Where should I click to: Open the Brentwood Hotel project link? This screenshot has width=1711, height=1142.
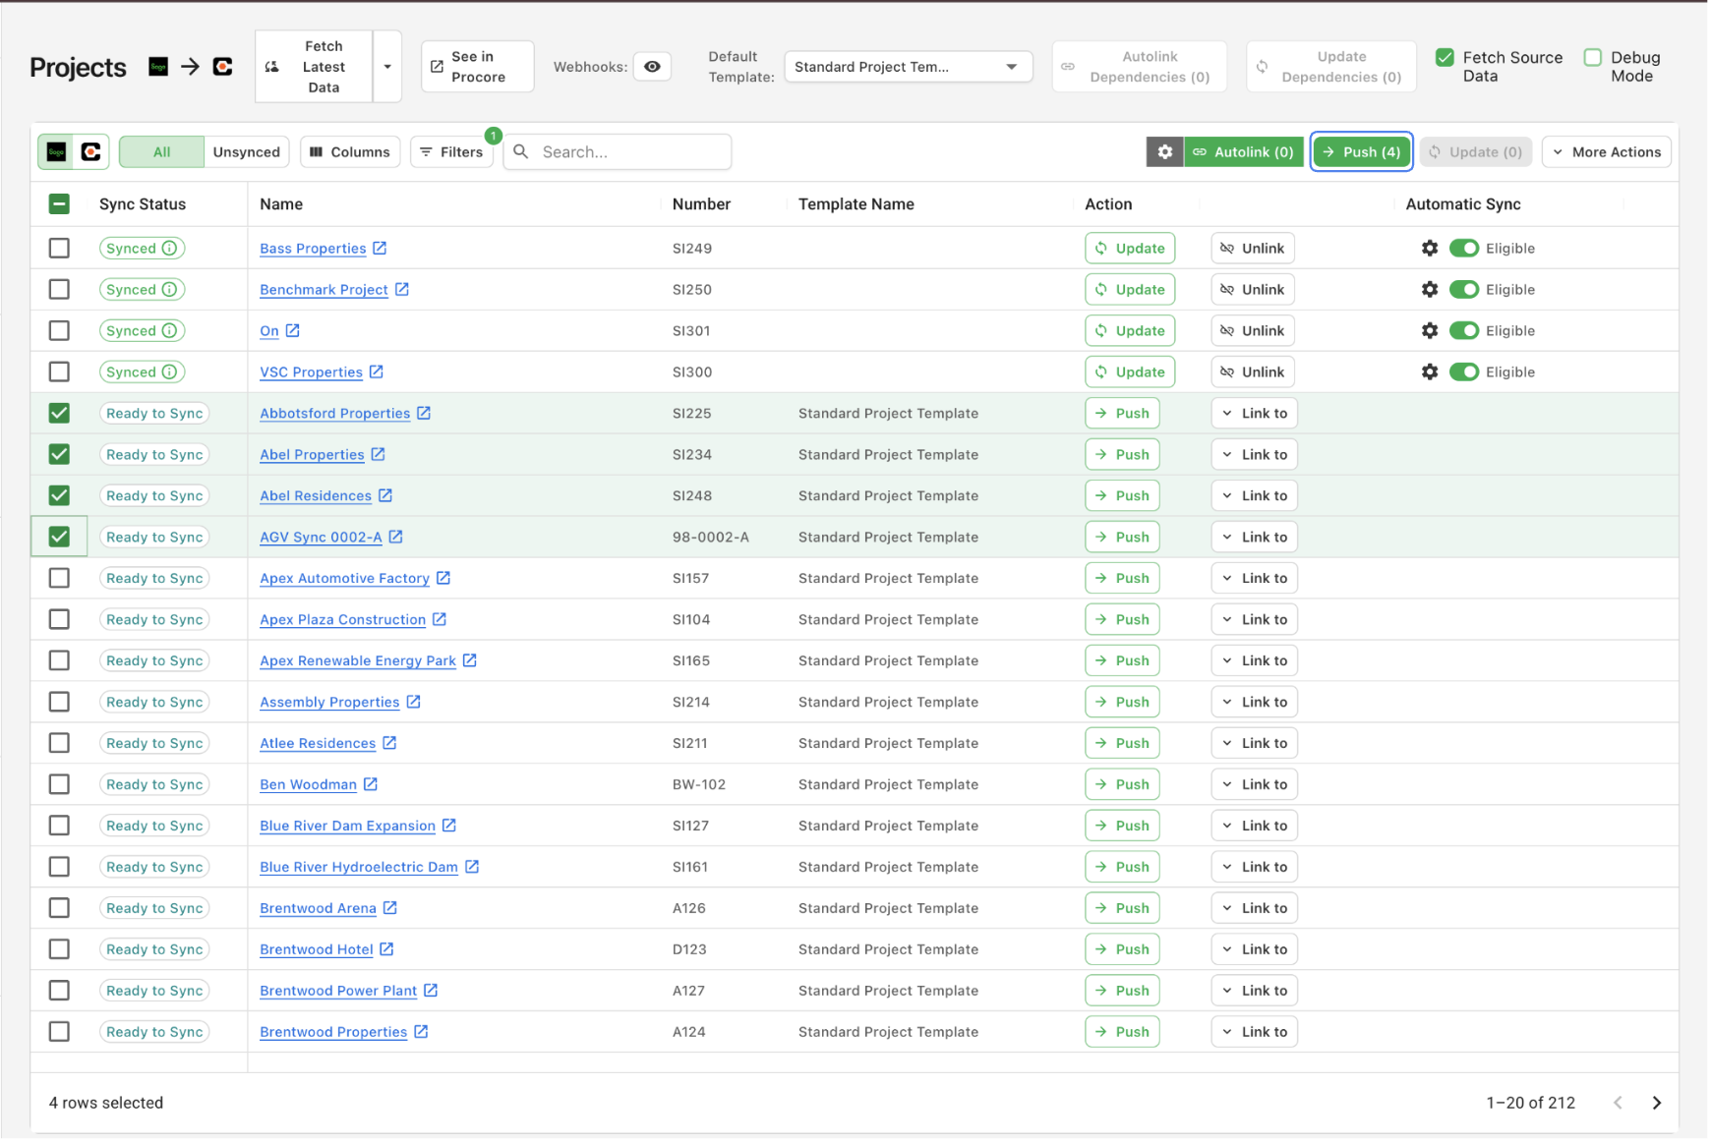pos(316,949)
